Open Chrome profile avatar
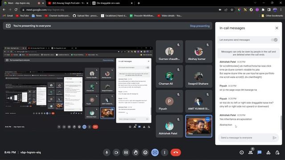This screenshot has height=160, width=285. pos(275,10)
